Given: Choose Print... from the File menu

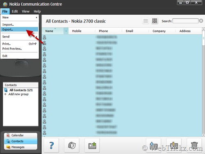Looking at the screenshot, I should (19, 44).
